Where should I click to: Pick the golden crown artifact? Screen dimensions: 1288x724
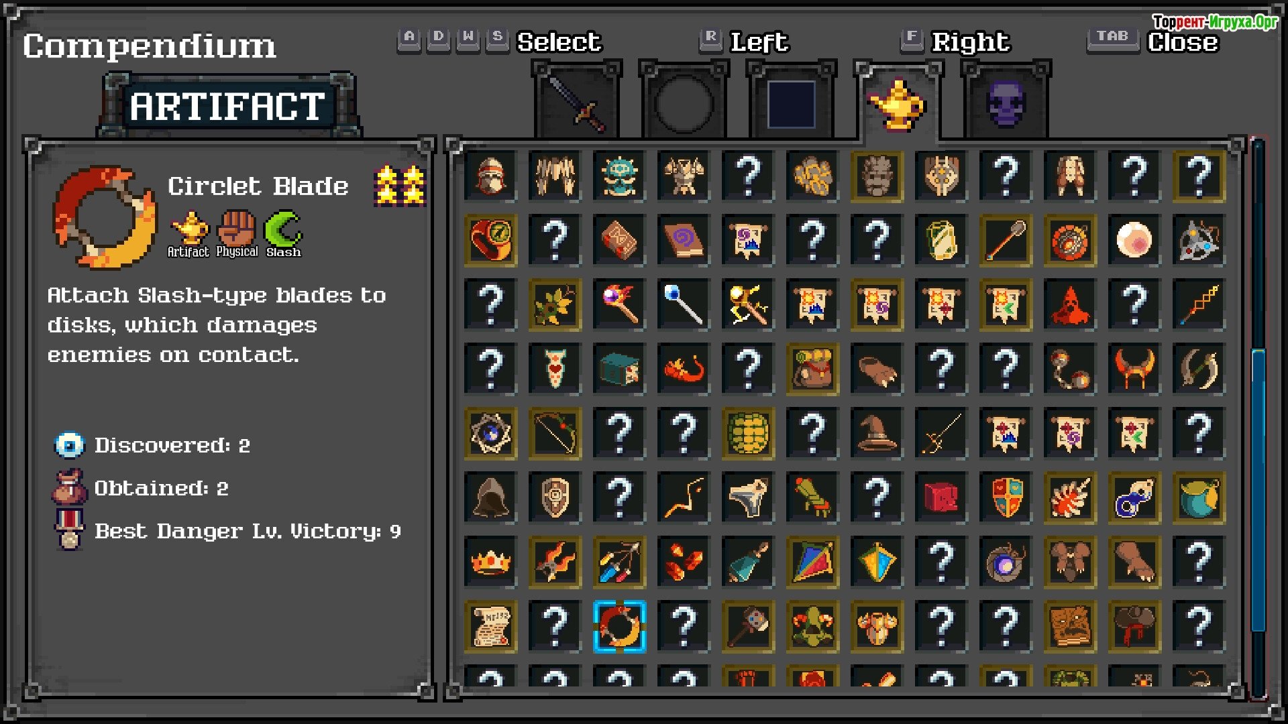tap(490, 562)
